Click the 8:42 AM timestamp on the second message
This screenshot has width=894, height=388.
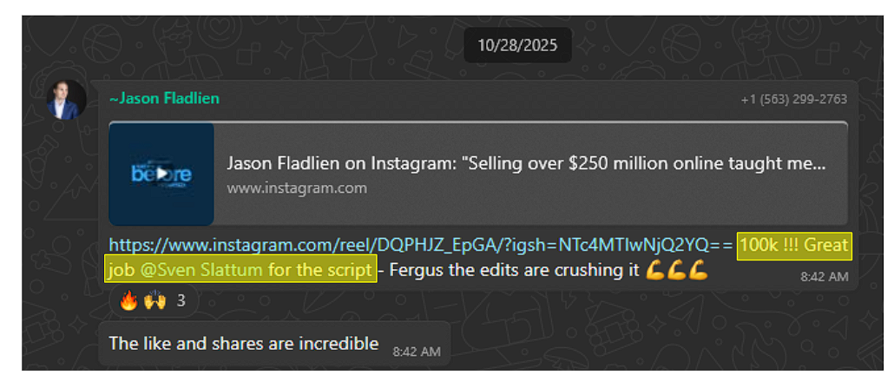tap(417, 352)
